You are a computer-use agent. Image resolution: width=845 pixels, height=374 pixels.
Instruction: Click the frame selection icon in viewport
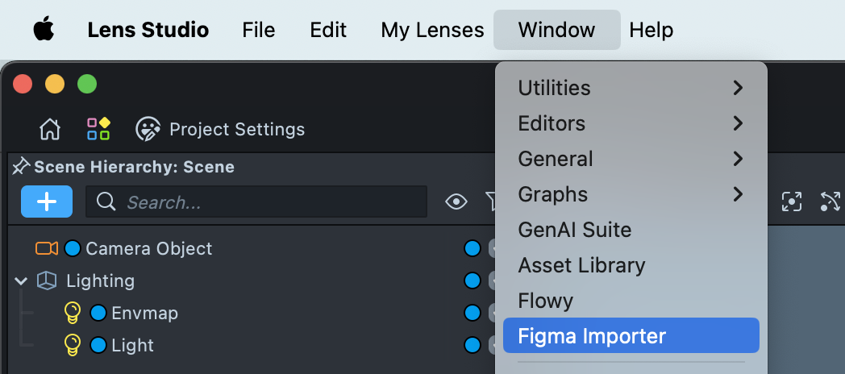(x=793, y=202)
